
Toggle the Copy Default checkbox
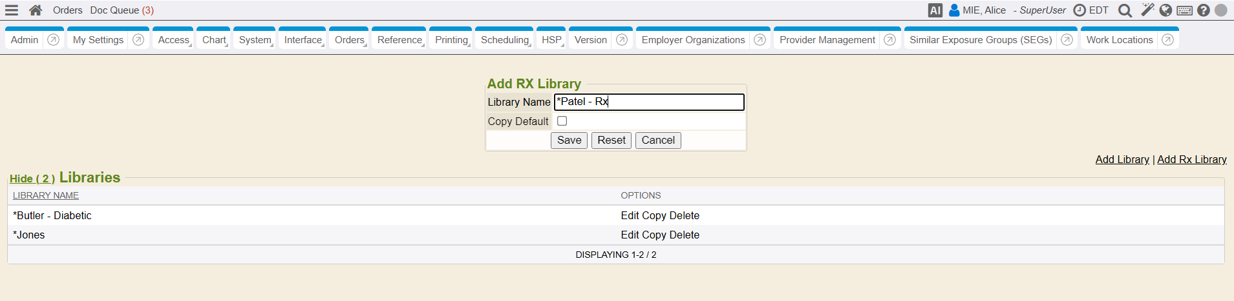point(562,121)
